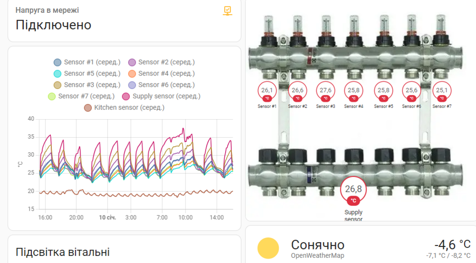Screen dimensions: 476x263
Task: Open Sensor #2 temperature badge 26,6
Action: (x=297, y=92)
